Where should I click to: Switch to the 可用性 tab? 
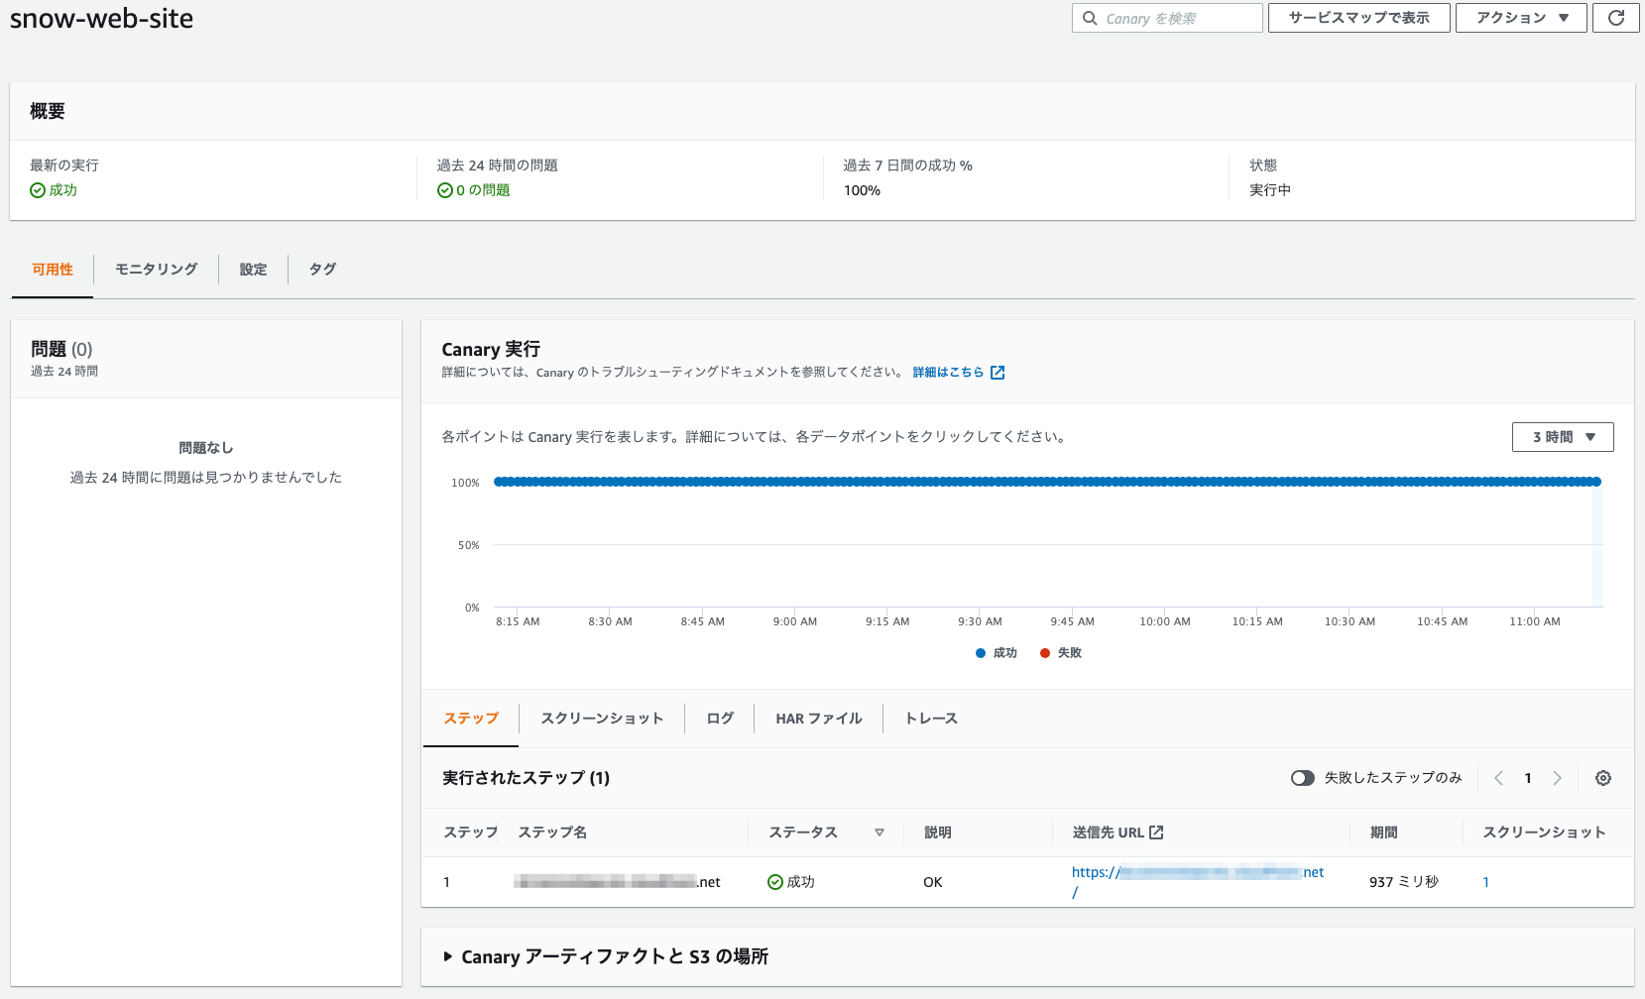point(53,270)
